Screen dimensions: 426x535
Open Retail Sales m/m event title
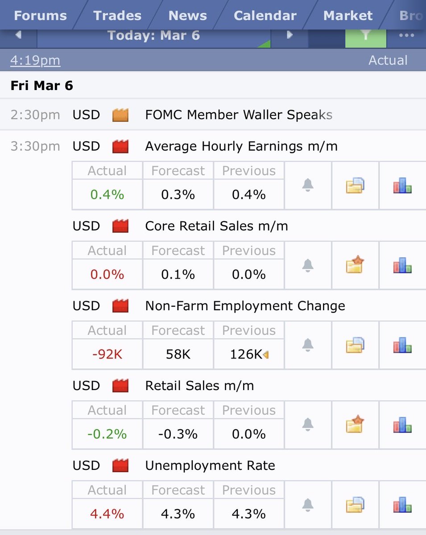(x=199, y=386)
